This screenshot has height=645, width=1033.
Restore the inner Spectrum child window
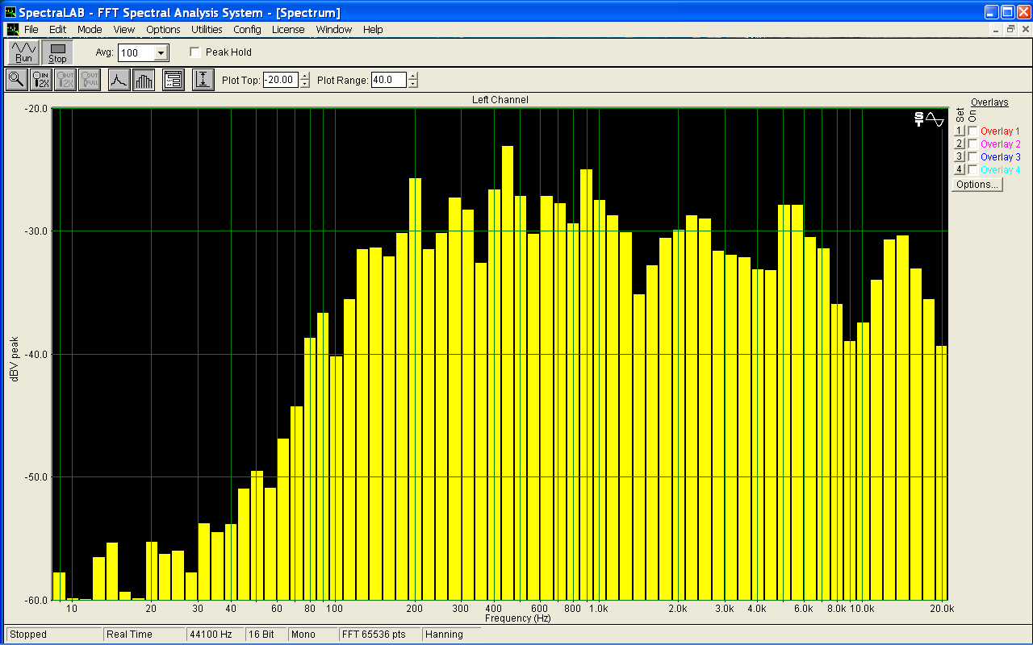tap(1010, 29)
